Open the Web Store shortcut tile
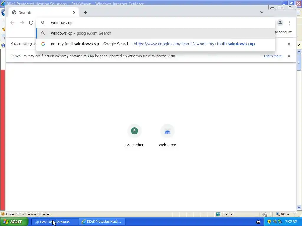The width and height of the screenshot is (302, 226). click(168, 135)
